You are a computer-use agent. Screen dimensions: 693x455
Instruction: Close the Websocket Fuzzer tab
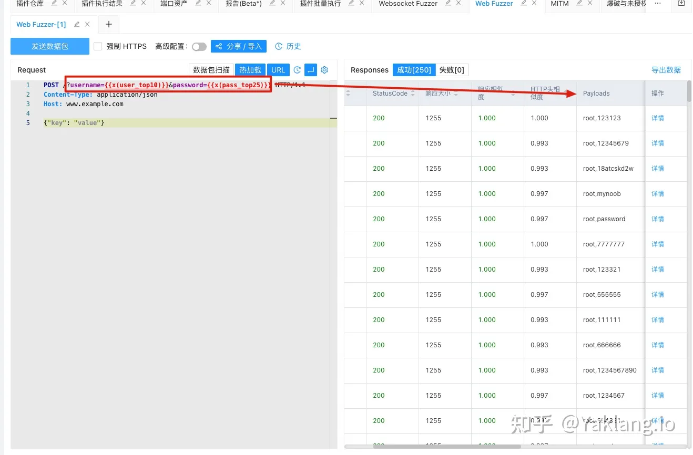[458, 3]
